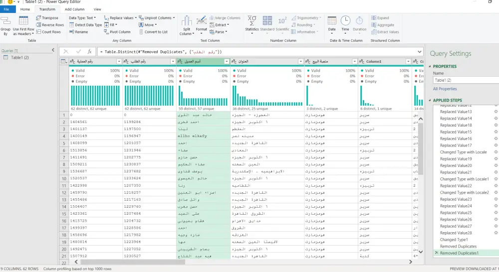Select Changed Type with Locale2 step

[464, 193]
